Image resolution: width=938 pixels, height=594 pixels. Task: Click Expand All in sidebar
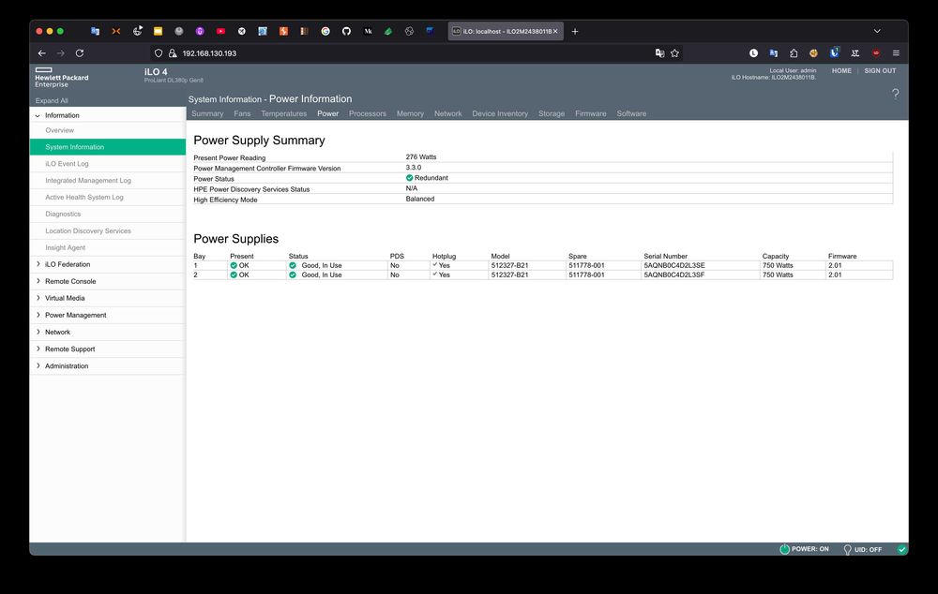pyautogui.click(x=52, y=100)
